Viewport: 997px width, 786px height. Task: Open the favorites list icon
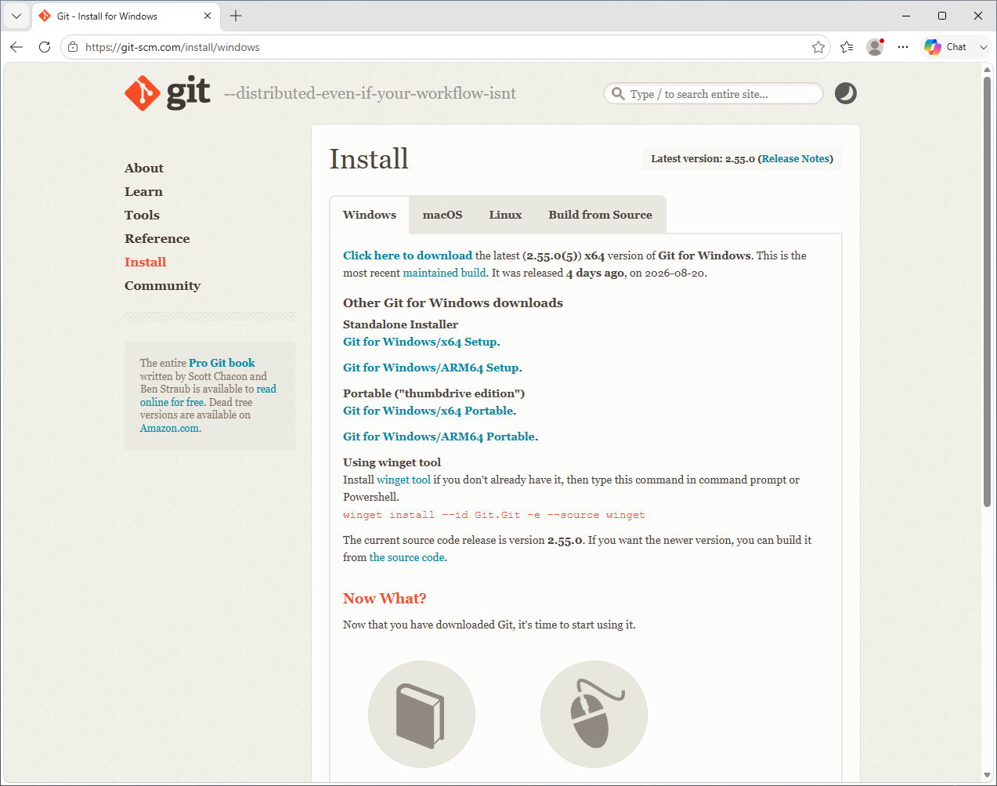coord(847,47)
